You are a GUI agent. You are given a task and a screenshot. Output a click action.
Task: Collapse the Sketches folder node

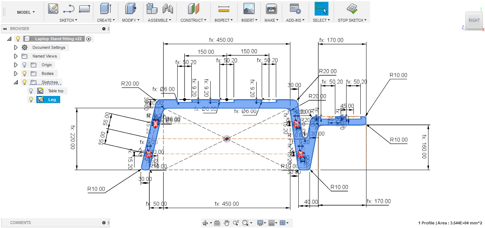[16, 82]
